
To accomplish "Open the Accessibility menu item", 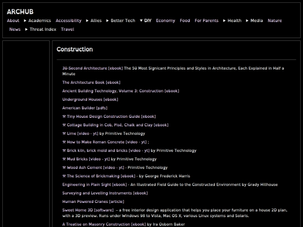I will [68, 21].
